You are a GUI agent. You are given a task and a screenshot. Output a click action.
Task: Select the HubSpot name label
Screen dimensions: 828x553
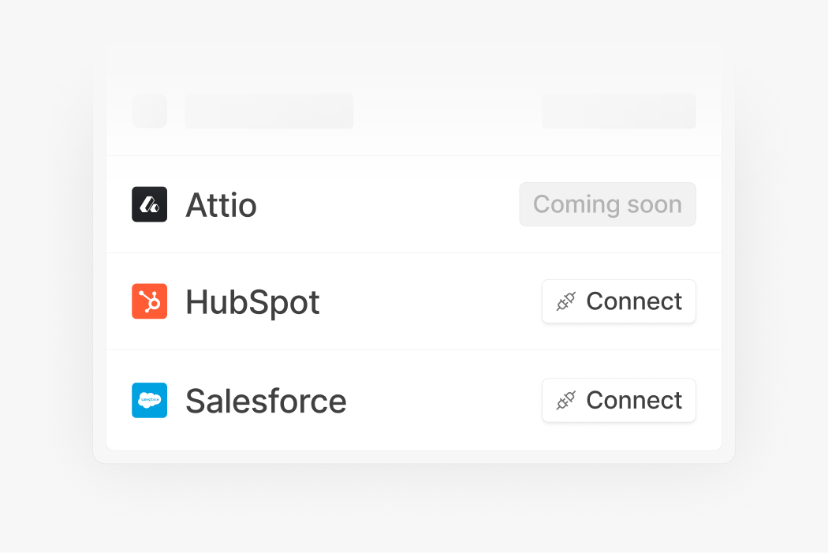[252, 303]
